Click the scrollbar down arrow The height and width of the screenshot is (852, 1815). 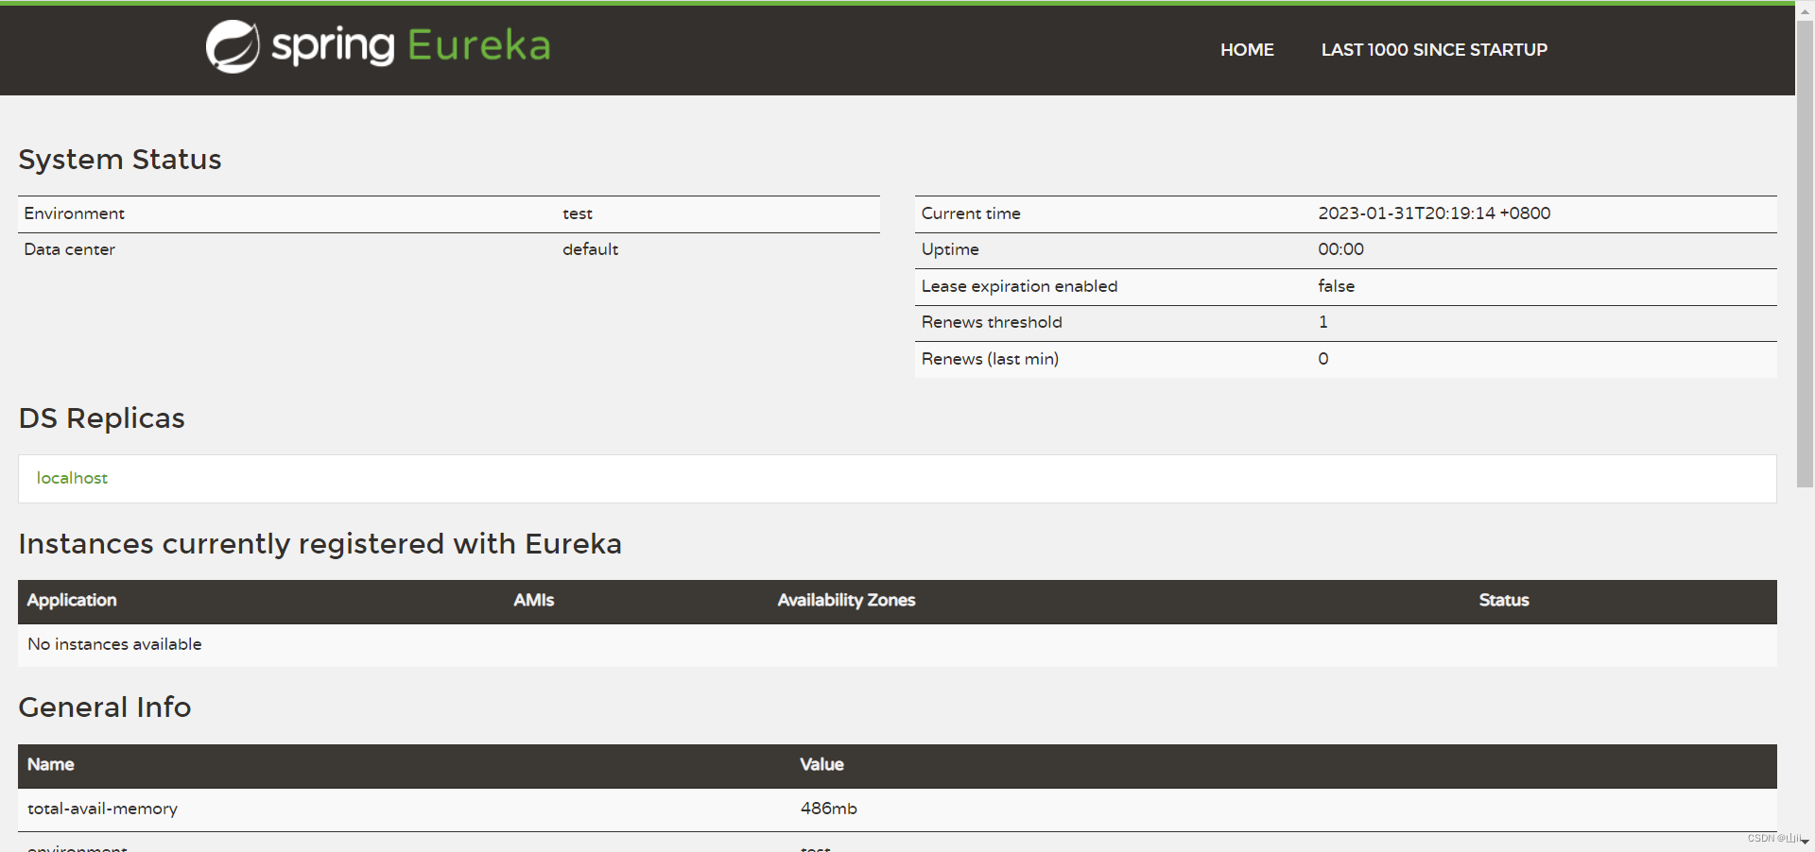click(1805, 842)
